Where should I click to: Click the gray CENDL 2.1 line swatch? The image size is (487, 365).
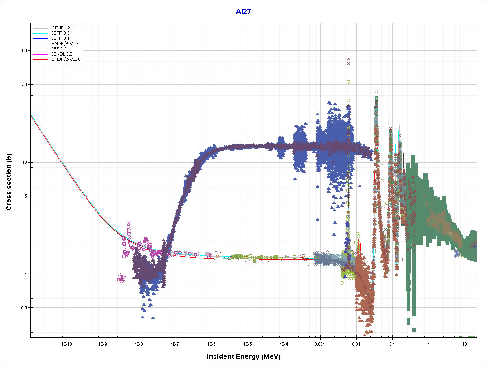pos(40,28)
